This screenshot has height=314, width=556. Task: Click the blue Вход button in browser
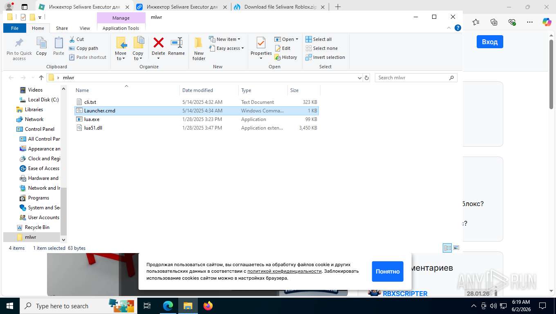tap(490, 42)
